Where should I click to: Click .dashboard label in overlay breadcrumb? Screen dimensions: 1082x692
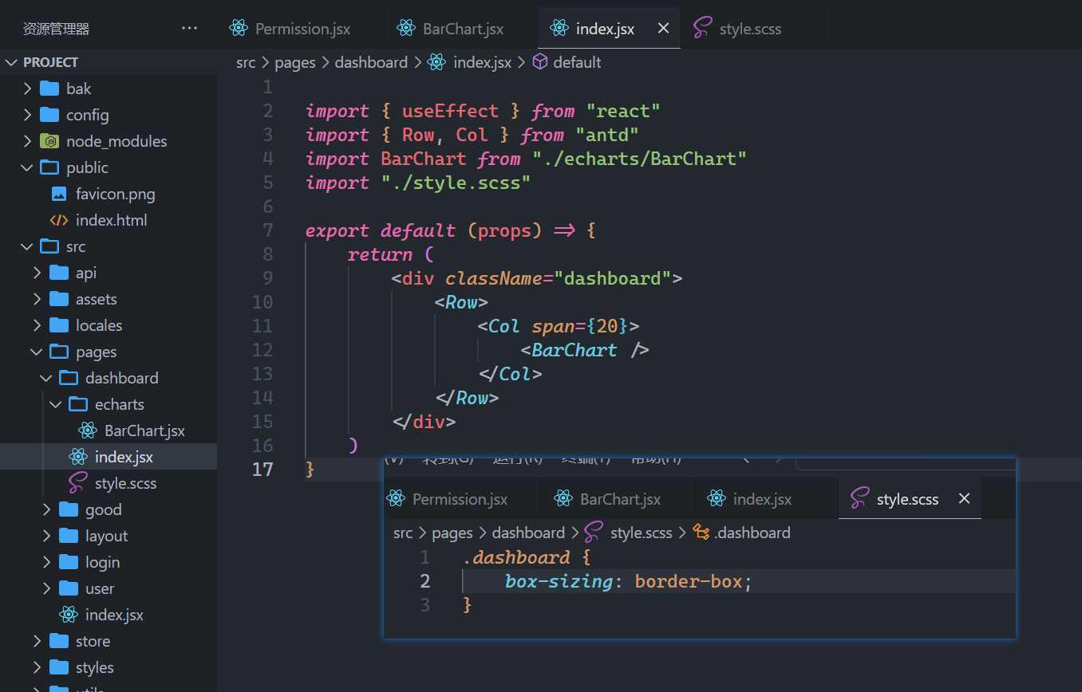(752, 533)
